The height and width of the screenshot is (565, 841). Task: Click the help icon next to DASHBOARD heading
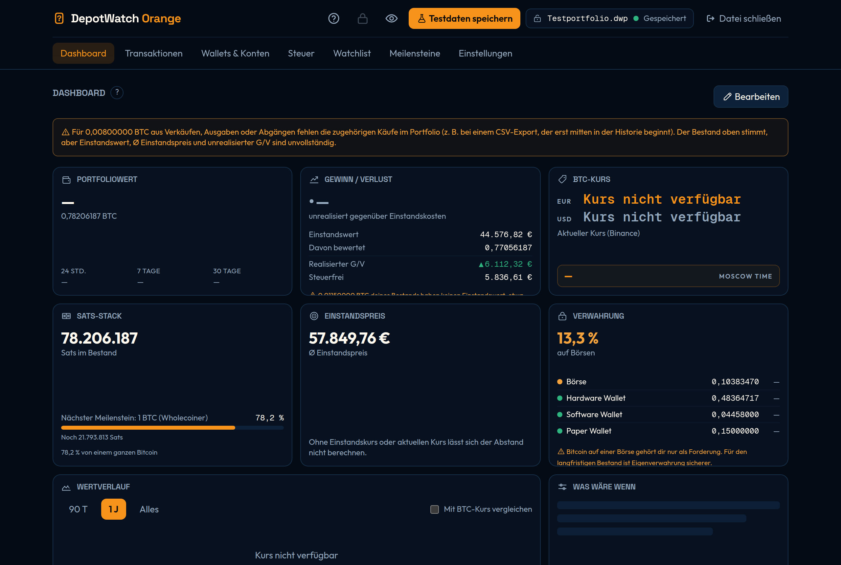(x=117, y=93)
